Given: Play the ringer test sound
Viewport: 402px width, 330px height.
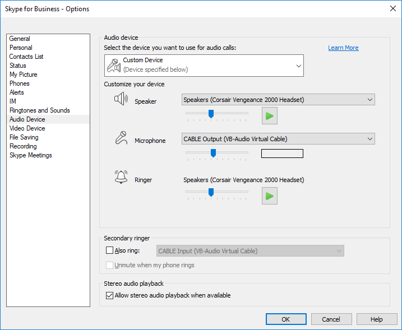Looking at the screenshot, I should [x=270, y=196].
